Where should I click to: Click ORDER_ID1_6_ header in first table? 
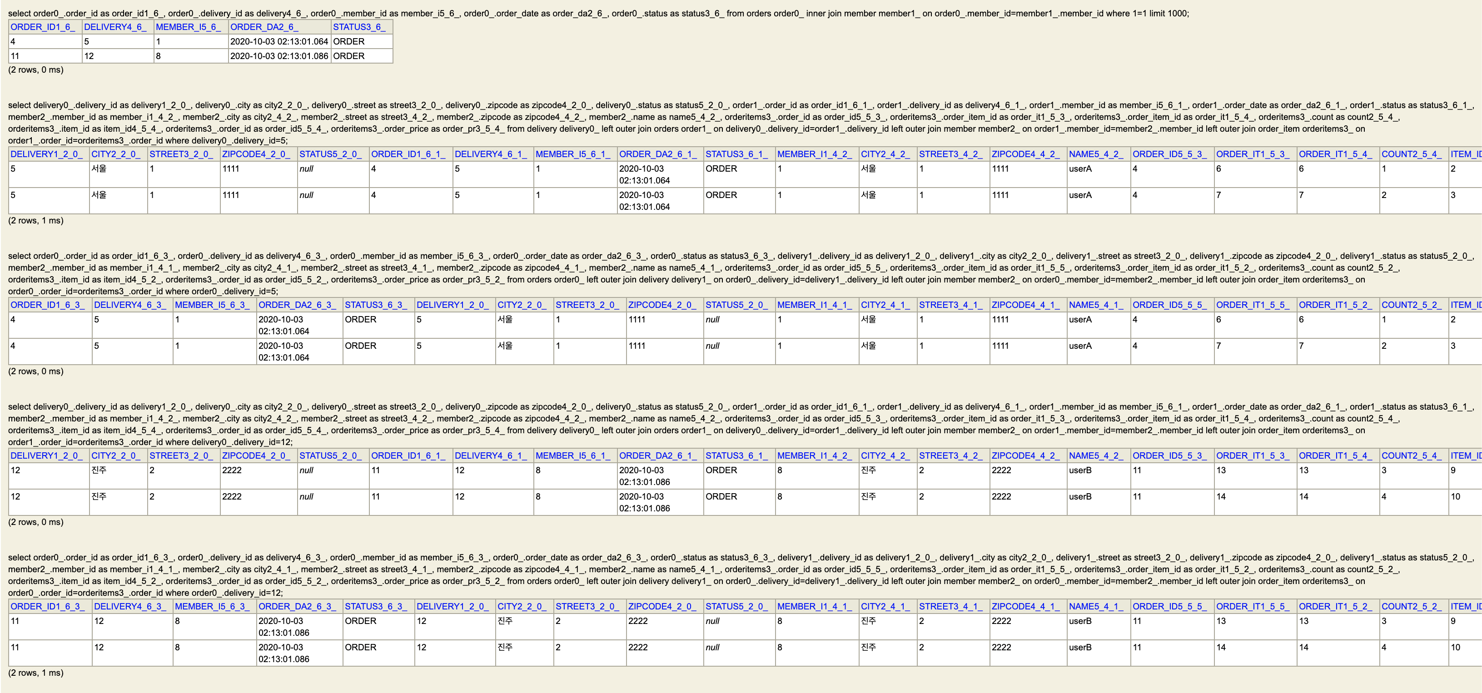point(43,27)
